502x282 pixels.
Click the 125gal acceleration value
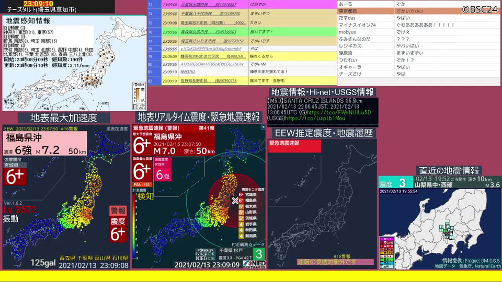point(43,263)
